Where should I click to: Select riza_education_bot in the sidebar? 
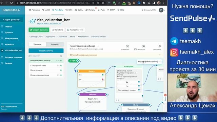(13, 50)
